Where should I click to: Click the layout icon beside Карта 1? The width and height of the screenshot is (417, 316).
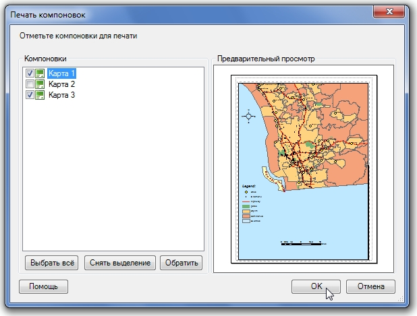click(40, 73)
